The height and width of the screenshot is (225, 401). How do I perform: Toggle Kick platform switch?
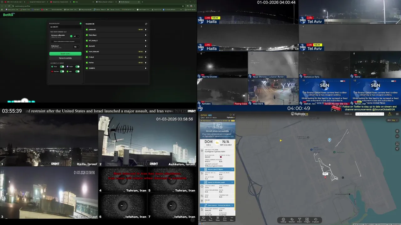click(77, 71)
